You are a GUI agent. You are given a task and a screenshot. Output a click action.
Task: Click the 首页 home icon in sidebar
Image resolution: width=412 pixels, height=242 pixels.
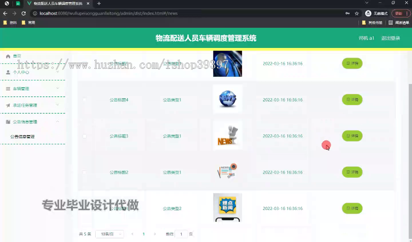[8, 56]
